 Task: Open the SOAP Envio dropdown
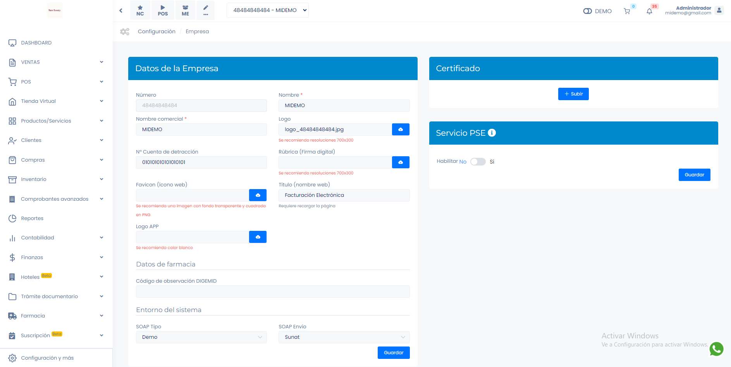tap(344, 337)
